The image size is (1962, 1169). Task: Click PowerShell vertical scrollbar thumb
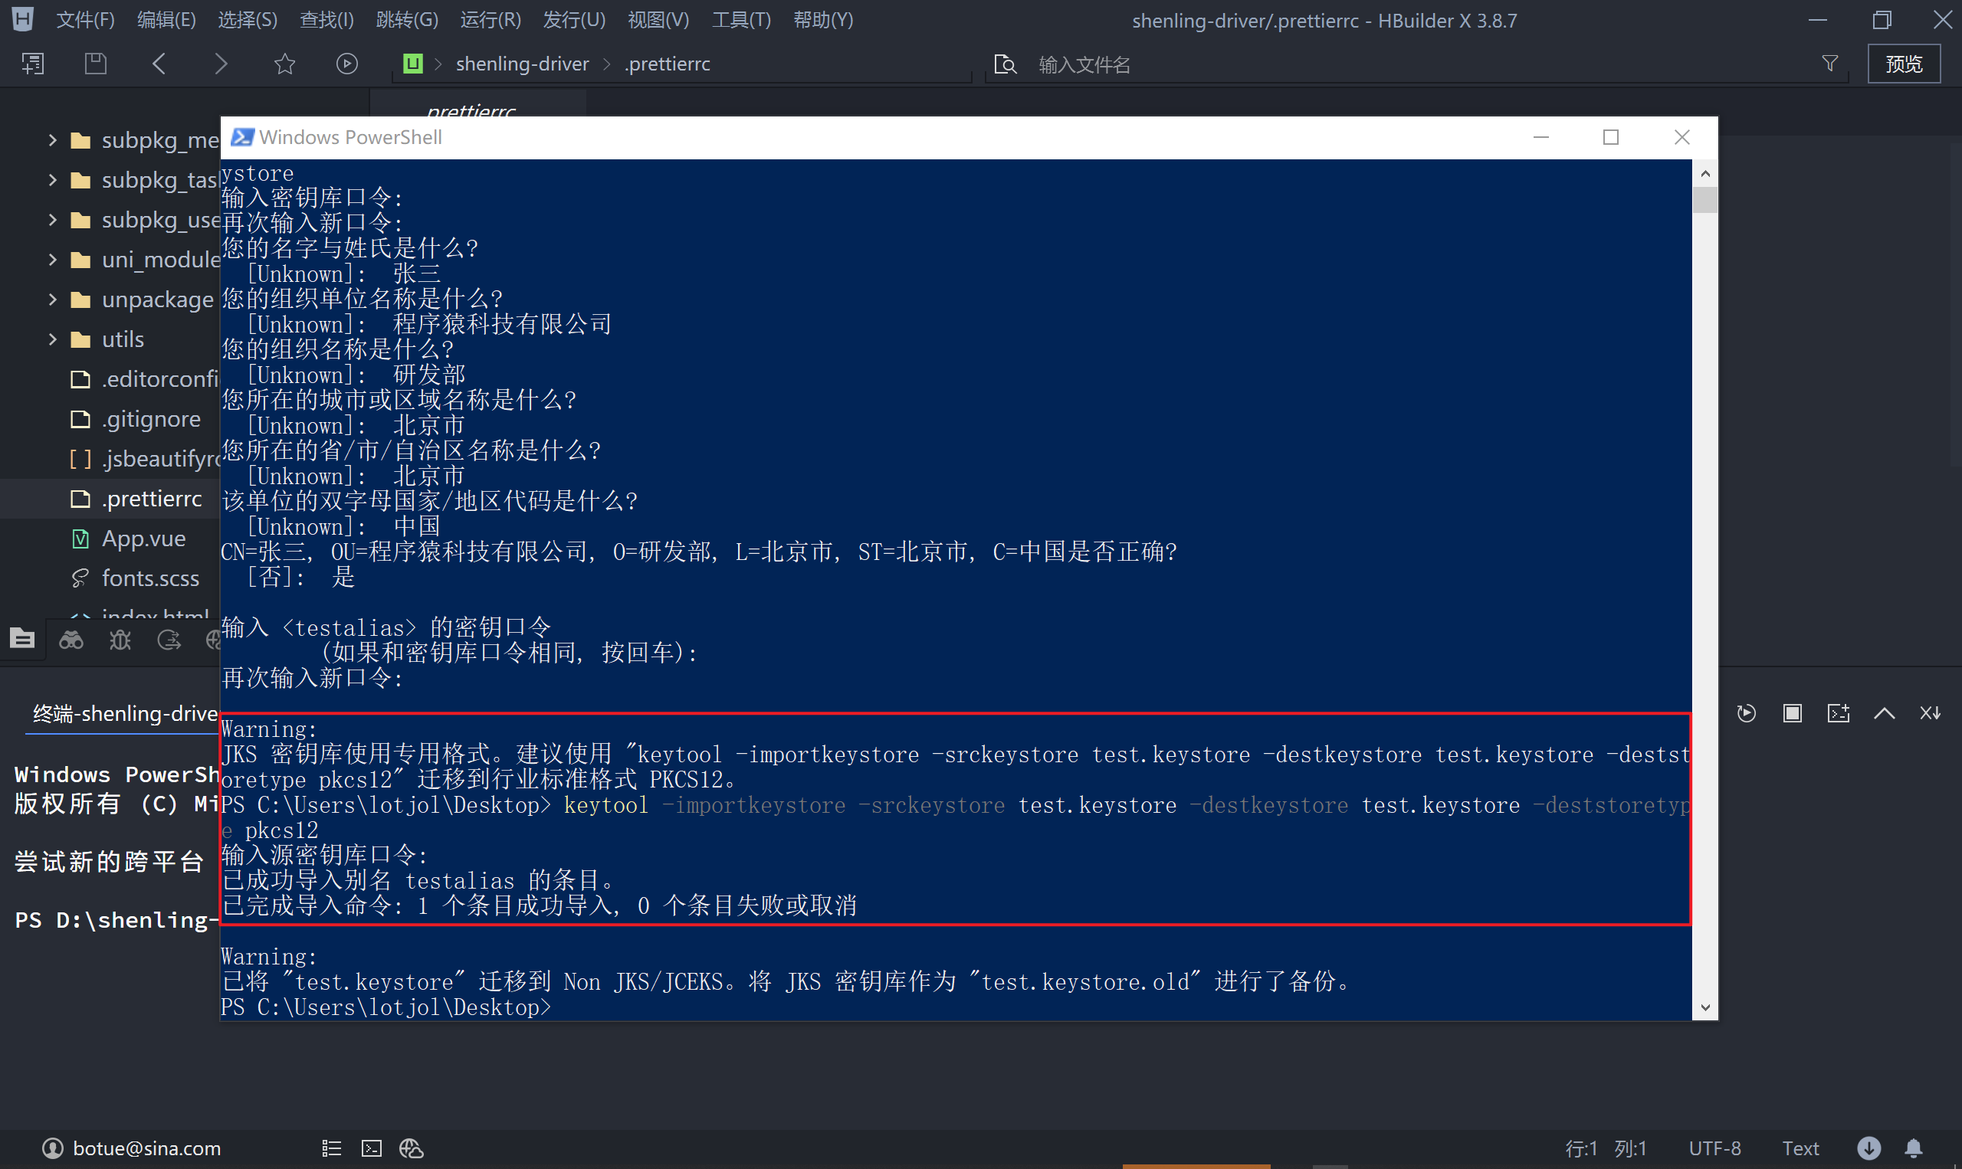[1704, 199]
